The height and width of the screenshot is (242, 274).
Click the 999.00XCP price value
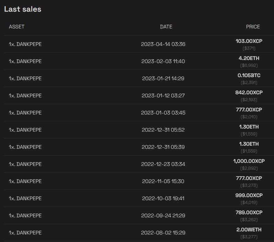coord(249,195)
